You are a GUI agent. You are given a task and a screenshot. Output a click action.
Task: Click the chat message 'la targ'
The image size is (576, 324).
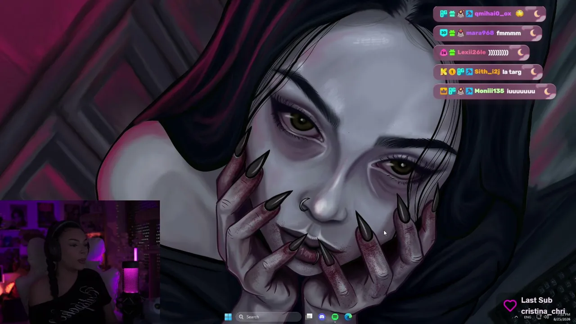click(x=512, y=72)
